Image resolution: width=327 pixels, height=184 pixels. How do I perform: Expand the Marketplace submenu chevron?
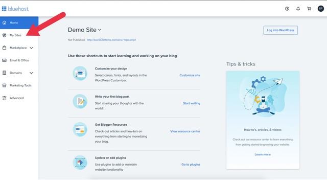[31, 48]
